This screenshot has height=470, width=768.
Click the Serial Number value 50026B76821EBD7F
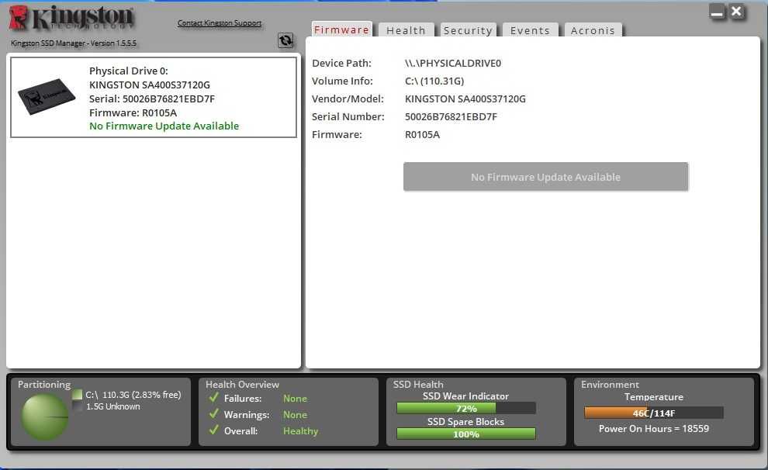coord(451,116)
